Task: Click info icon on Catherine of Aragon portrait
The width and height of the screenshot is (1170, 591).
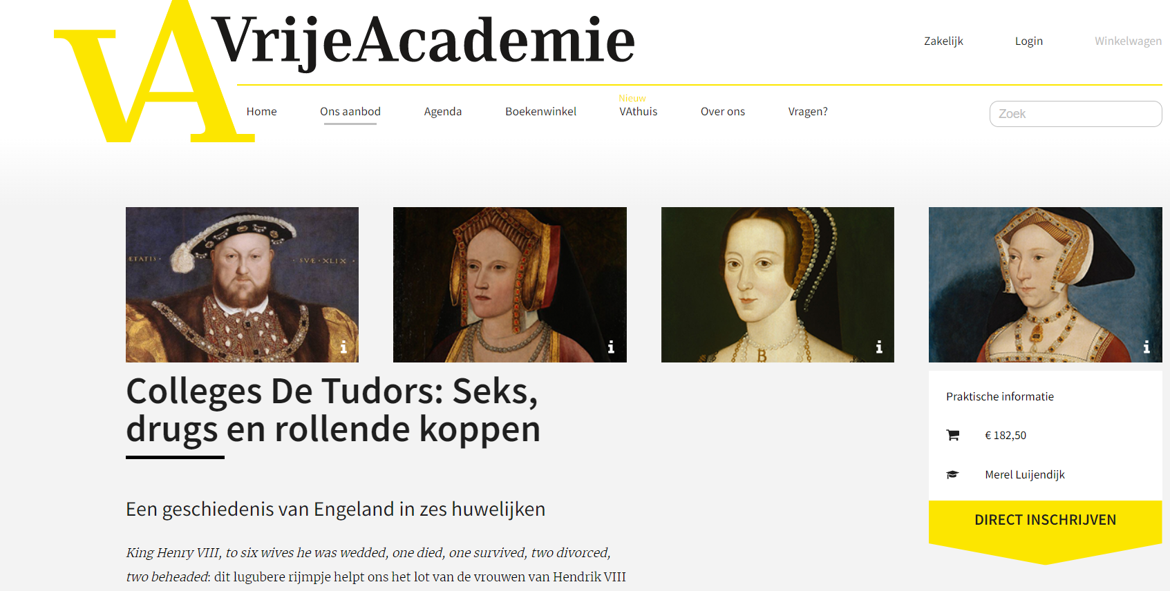Action: point(611,347)
